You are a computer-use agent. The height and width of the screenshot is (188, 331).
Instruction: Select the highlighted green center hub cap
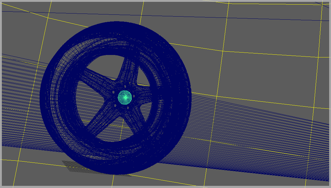(x=125, y=97)
